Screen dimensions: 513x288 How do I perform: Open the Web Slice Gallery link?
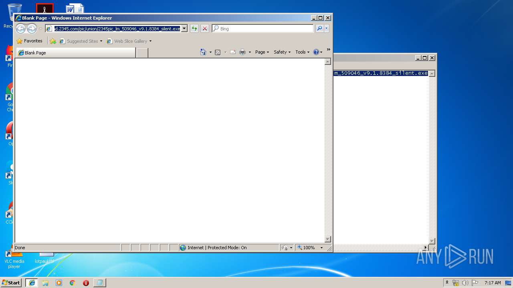tap(127, 41)
